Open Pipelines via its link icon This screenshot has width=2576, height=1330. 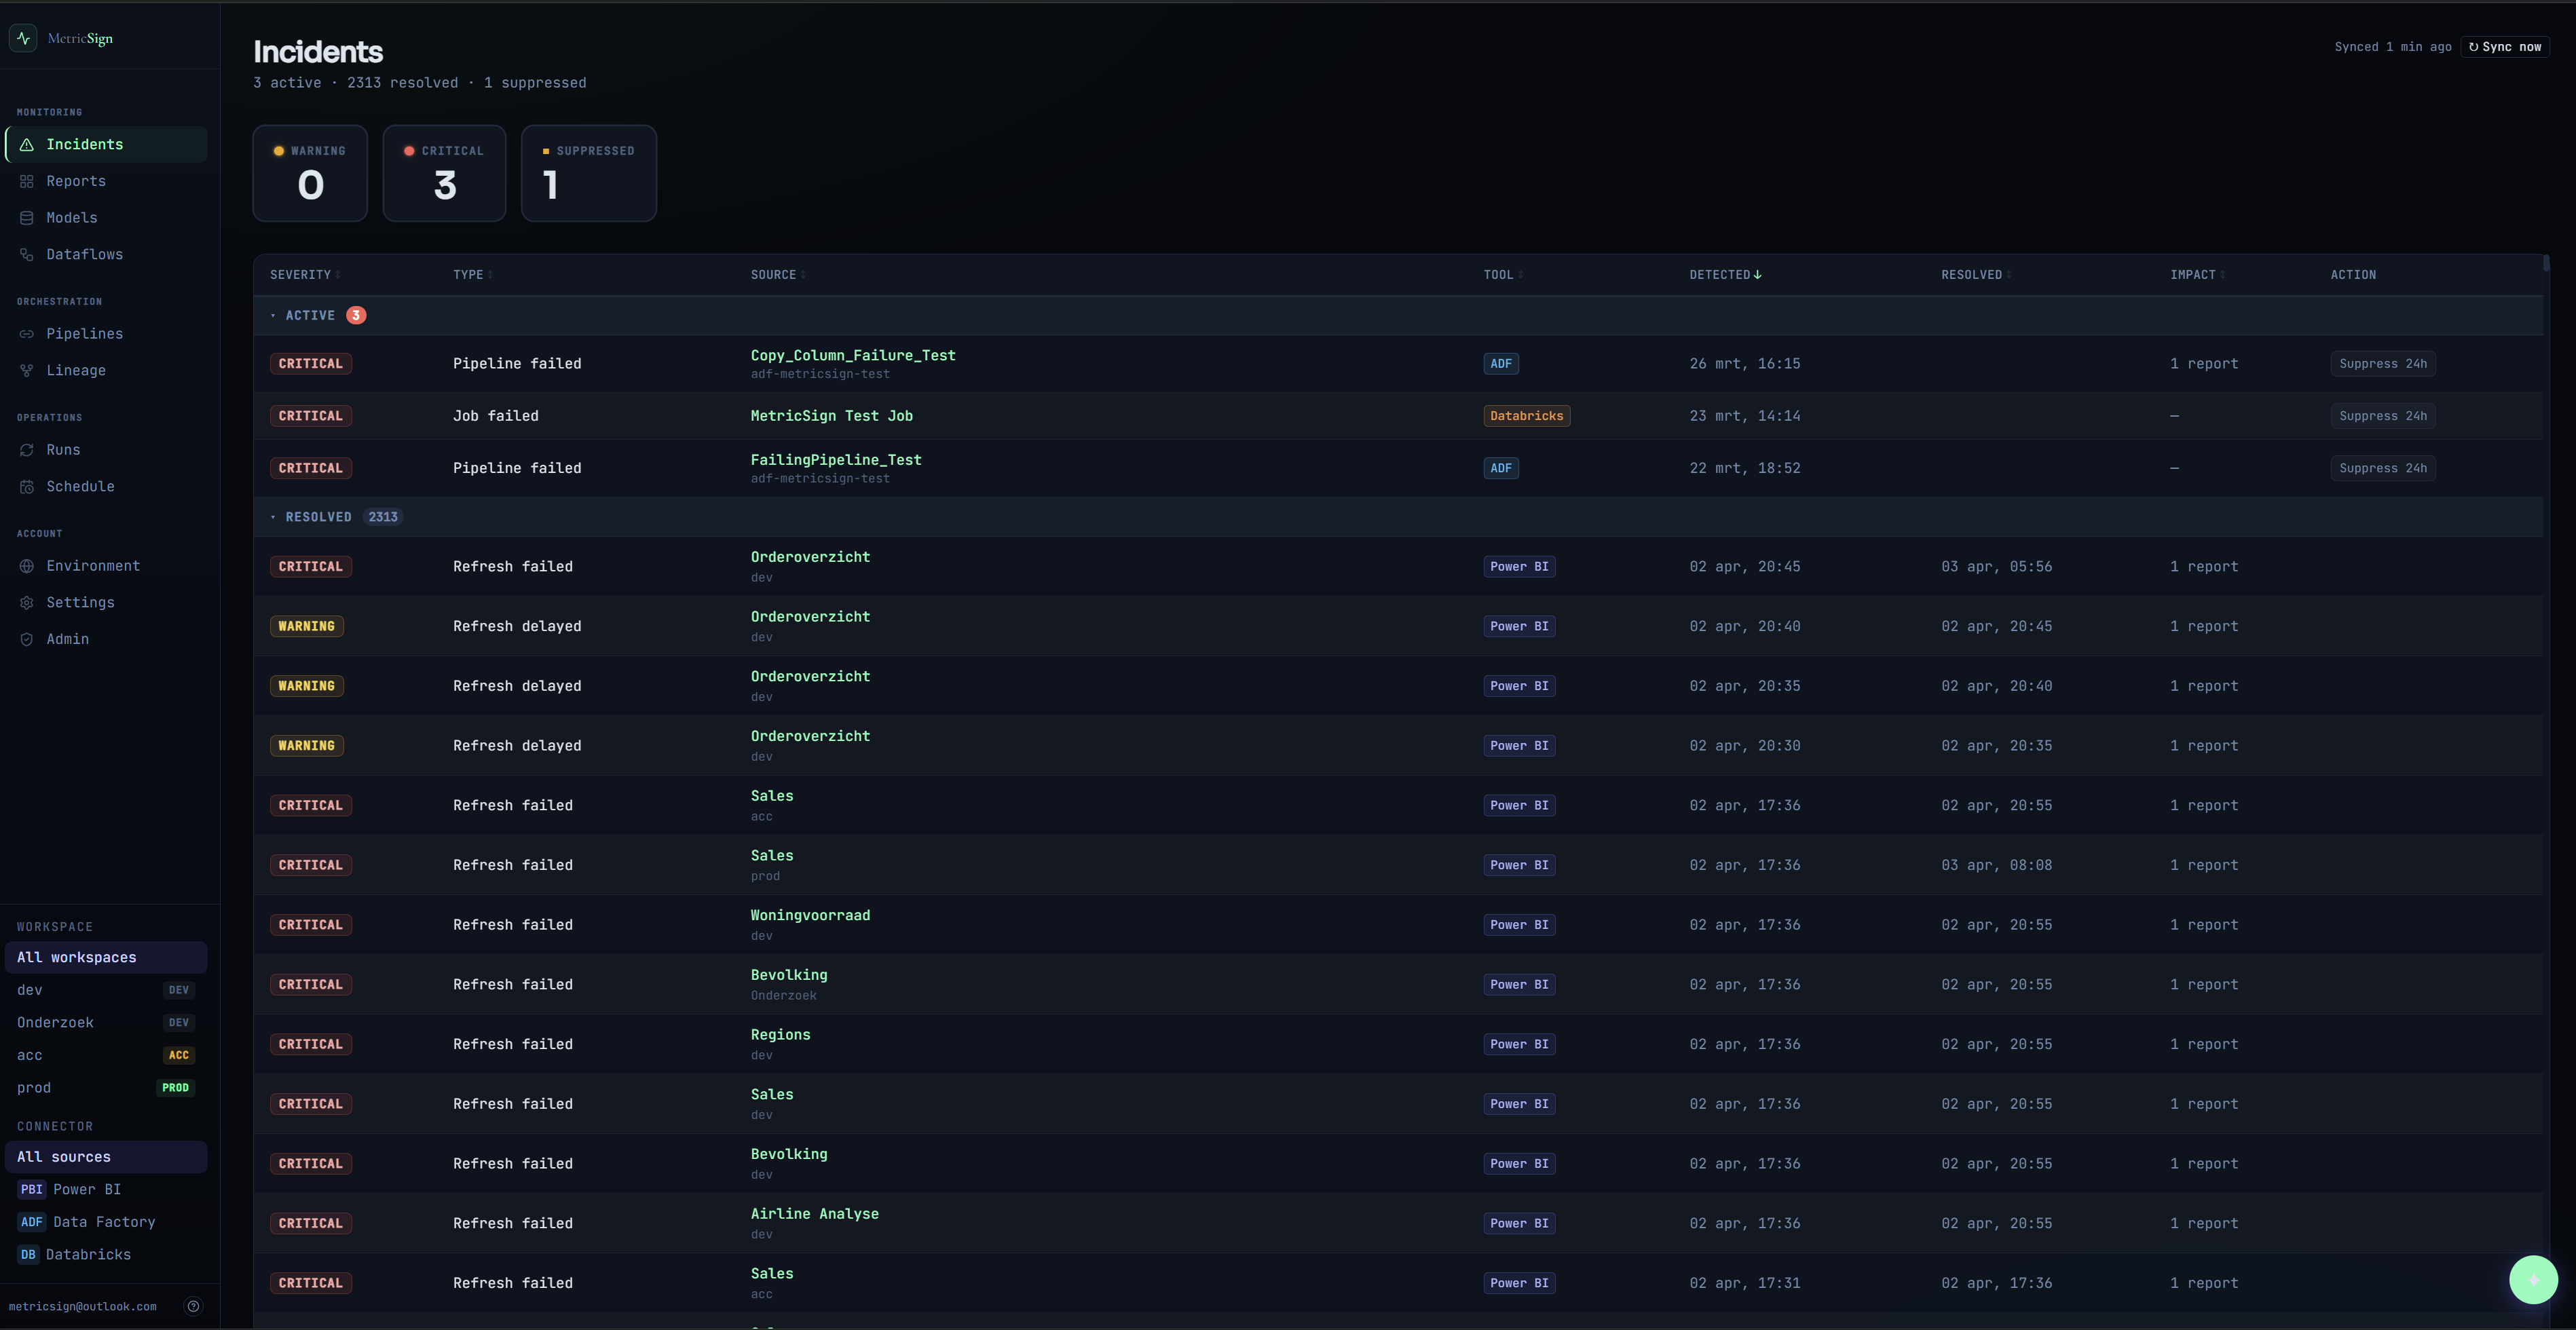(x=27, y=334)
